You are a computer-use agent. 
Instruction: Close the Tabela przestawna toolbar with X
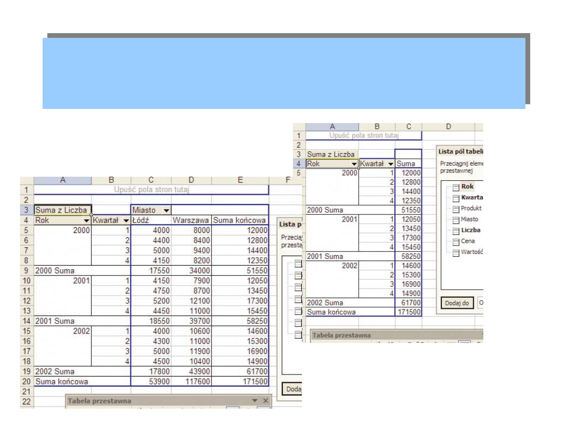[266, 401]
